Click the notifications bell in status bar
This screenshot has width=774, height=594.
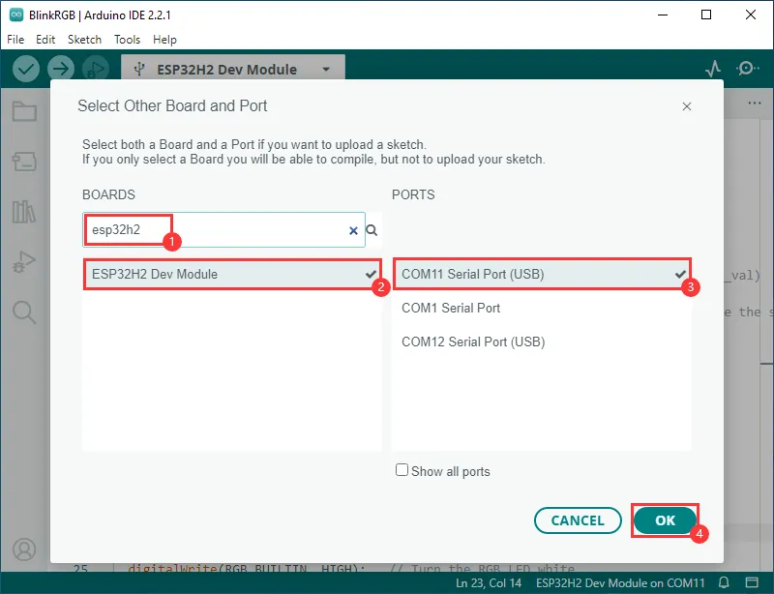pos(724,582)
